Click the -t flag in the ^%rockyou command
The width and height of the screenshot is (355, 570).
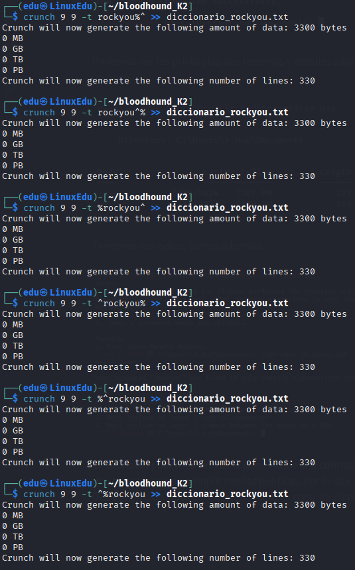click(x=87, y=494)
